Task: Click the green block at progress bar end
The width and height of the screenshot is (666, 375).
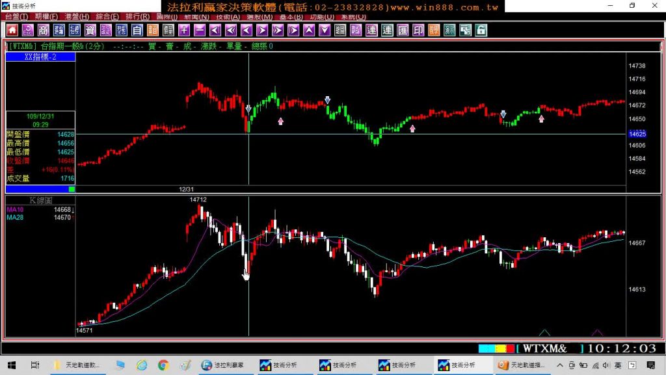Action: coord(72,189)
